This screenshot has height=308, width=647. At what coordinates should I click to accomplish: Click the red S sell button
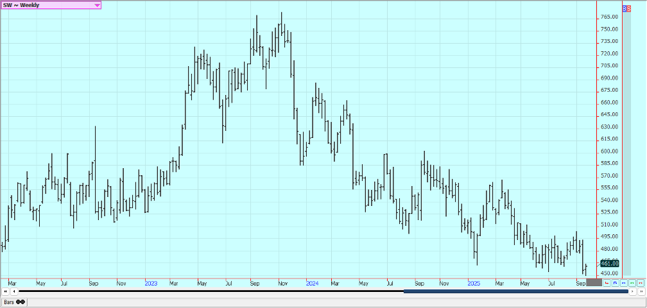point(629,9)
